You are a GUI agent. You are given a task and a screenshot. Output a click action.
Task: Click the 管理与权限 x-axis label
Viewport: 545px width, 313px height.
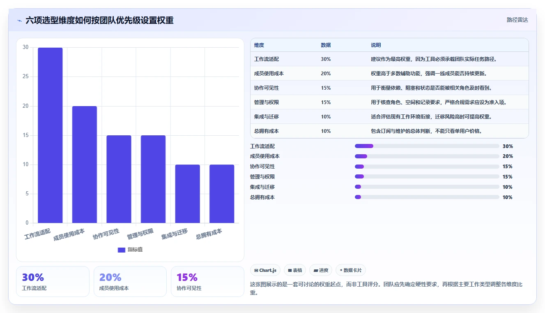pos(140,234)
